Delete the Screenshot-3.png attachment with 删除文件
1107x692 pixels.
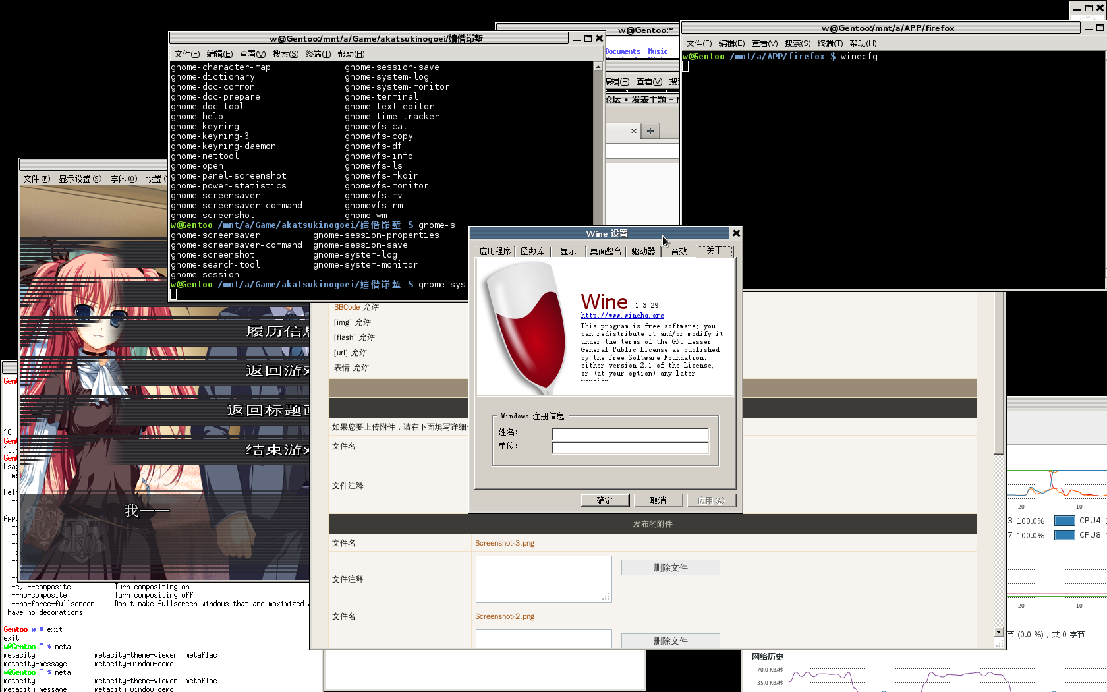(670, 567)
